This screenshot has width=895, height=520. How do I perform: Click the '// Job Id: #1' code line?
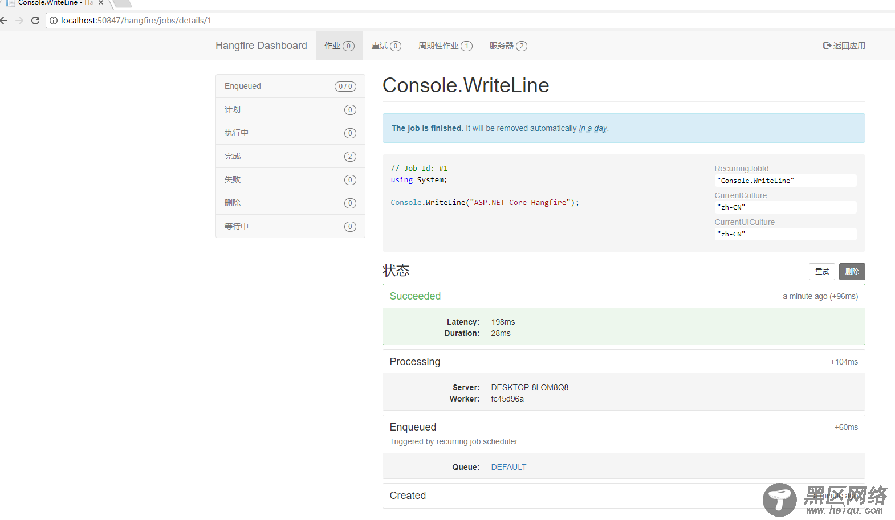click(419, 169)
